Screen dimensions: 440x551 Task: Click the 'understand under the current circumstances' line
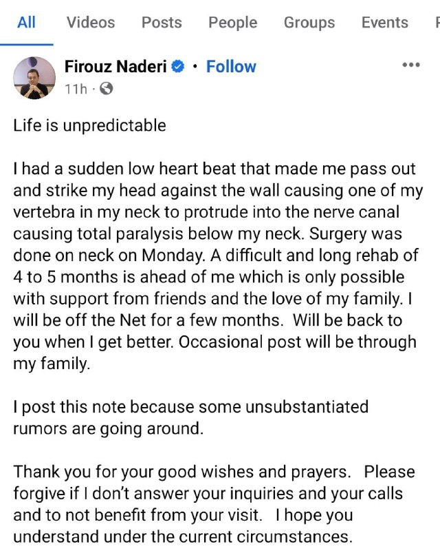point(183,537)
